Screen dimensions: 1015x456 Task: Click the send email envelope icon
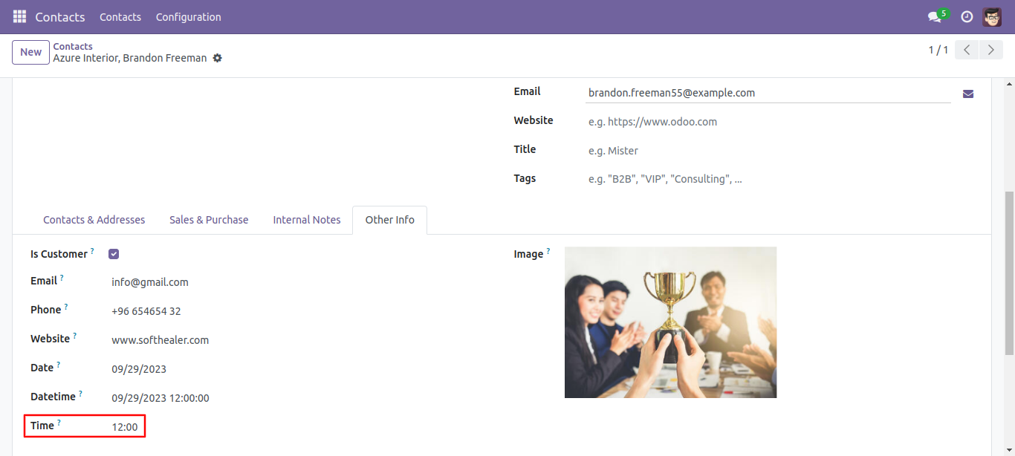[968, 94]
